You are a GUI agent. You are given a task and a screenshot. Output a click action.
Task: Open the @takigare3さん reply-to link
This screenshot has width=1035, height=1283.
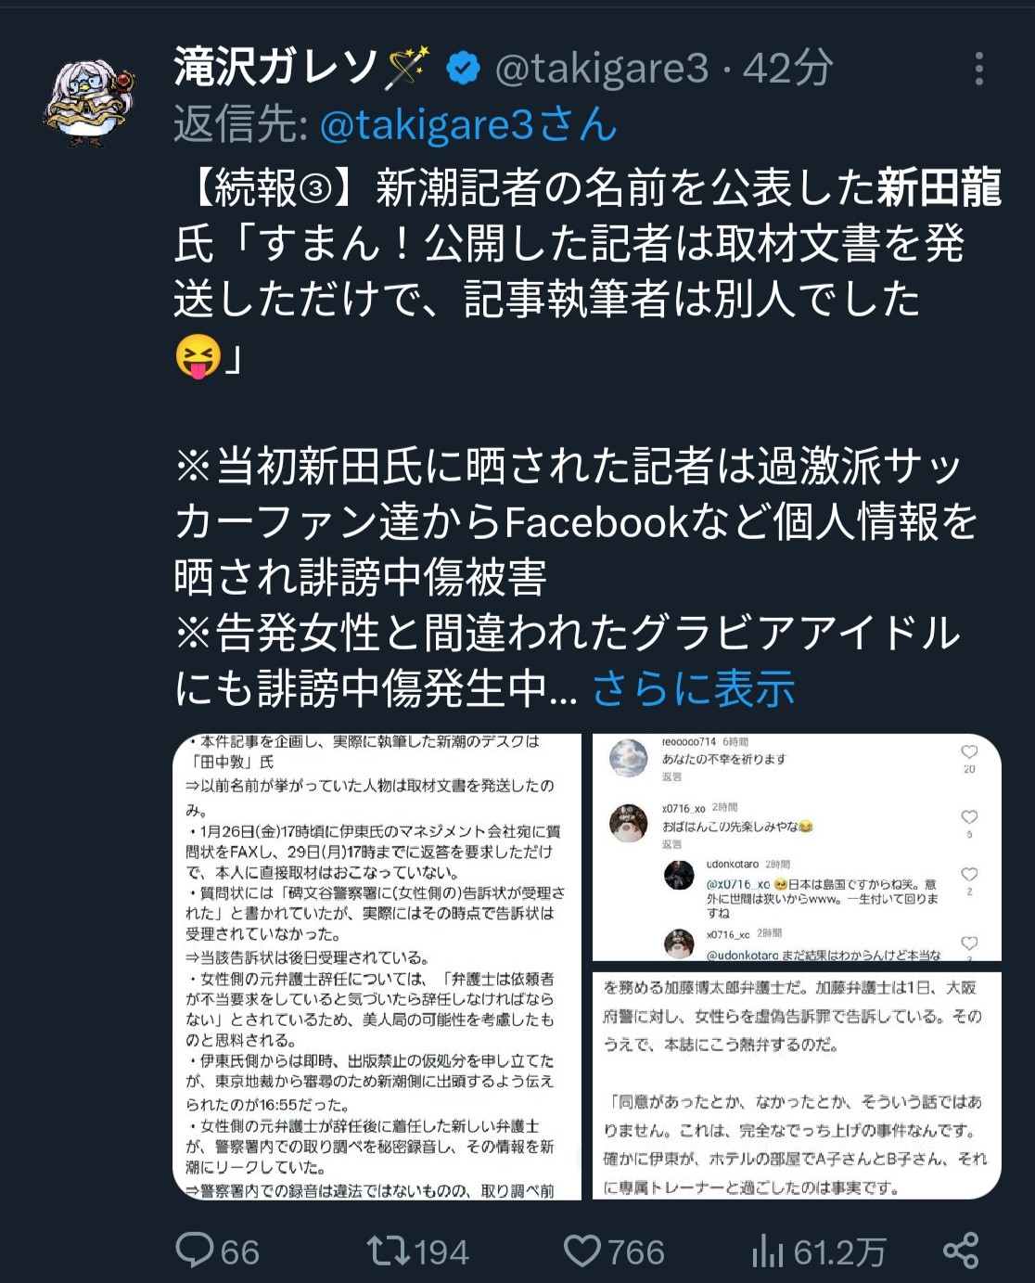[468, 124]
